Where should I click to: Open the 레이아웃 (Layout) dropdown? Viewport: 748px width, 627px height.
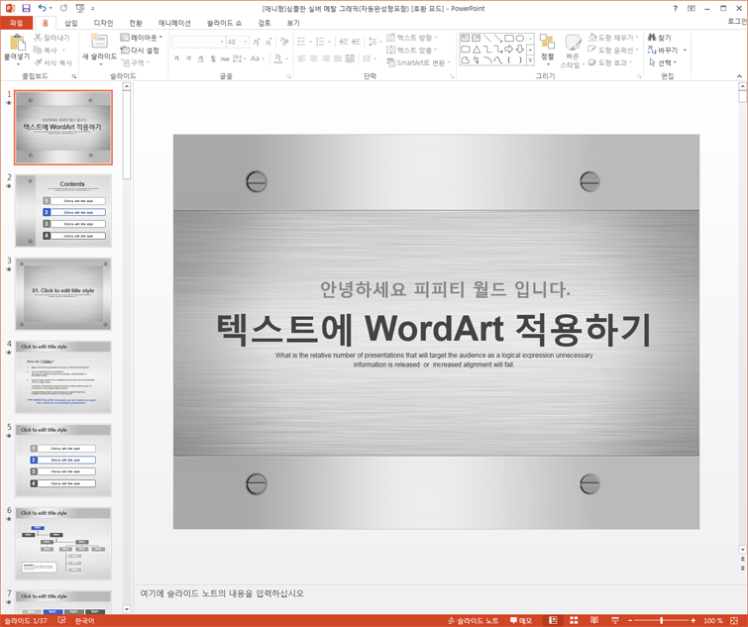(142, 38)
